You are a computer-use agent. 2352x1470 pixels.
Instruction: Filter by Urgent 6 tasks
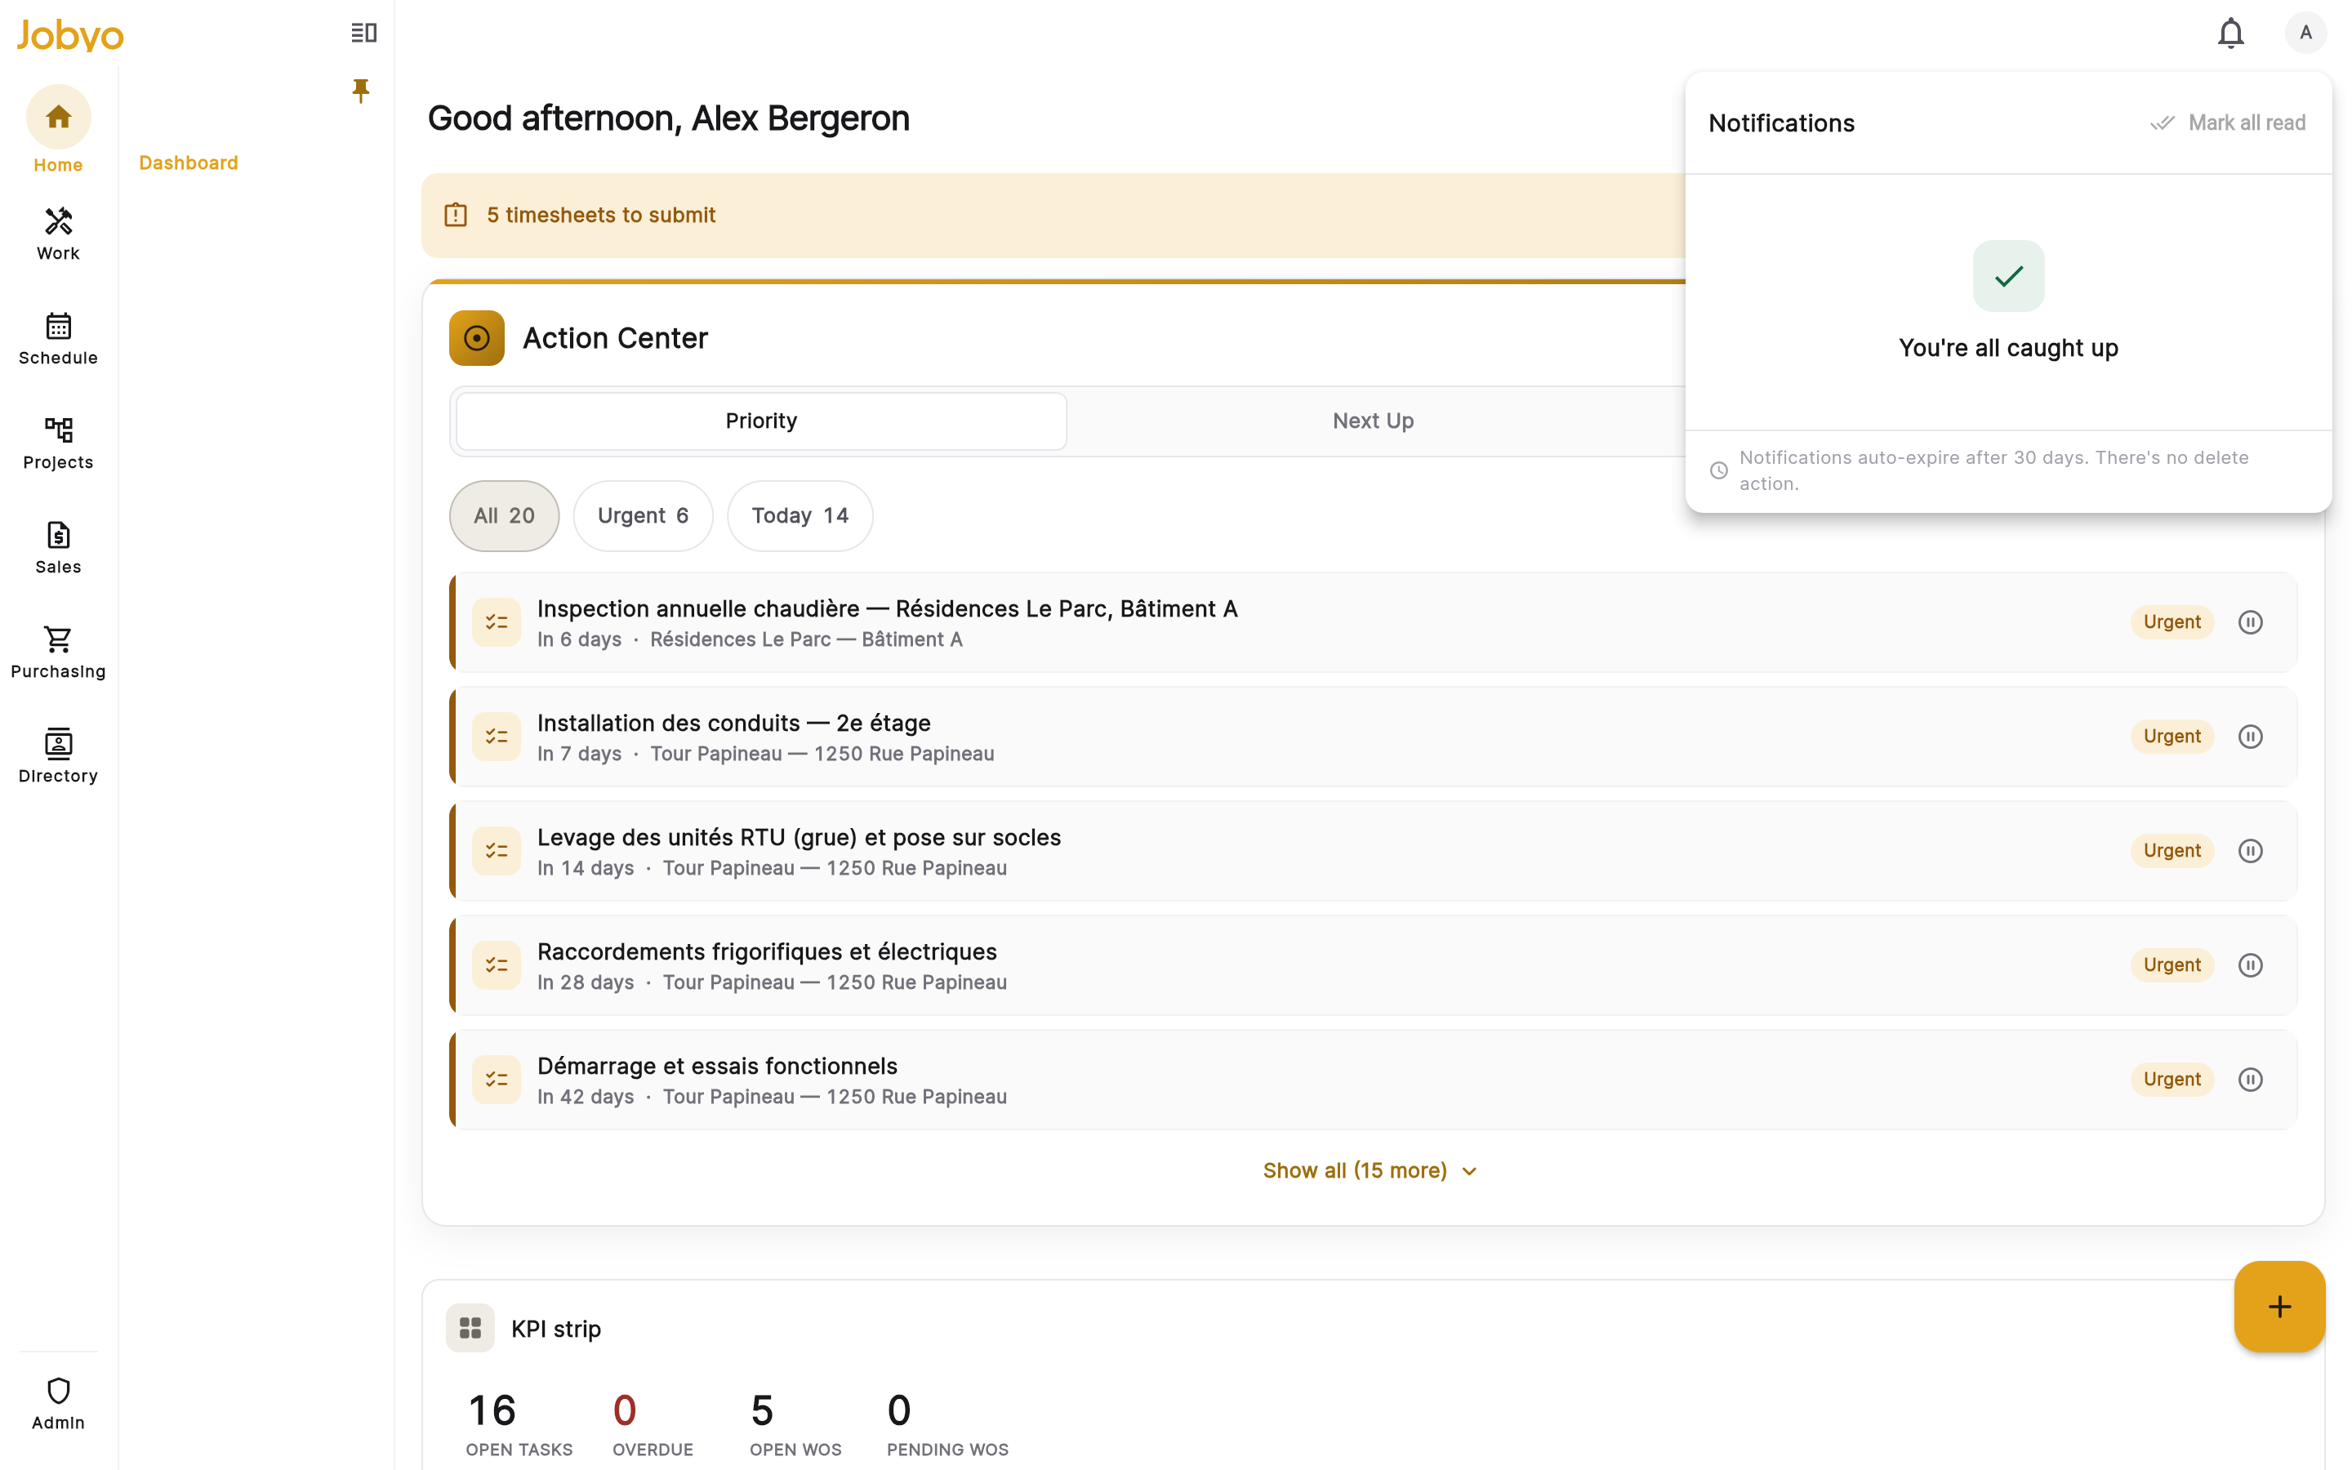coord(643,515)
